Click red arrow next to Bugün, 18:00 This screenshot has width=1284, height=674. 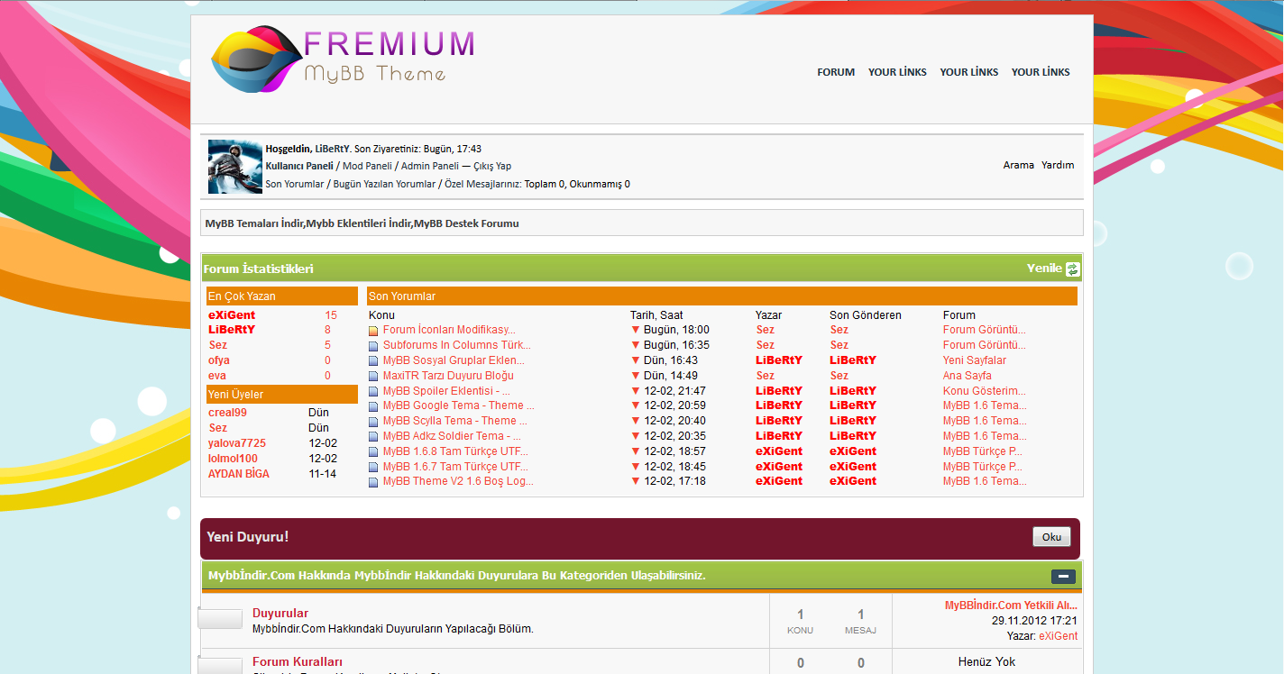pos(636,331)
